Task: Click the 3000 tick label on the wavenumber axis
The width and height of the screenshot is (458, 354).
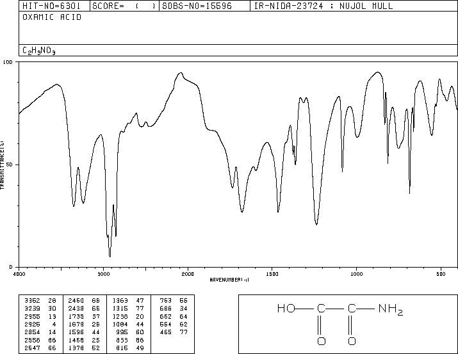Action: coord(103,274)
